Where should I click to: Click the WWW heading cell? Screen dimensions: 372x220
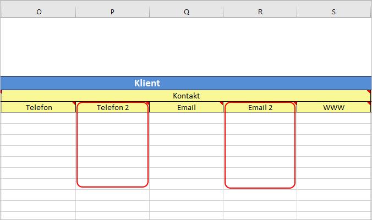(x=333, y=107)
